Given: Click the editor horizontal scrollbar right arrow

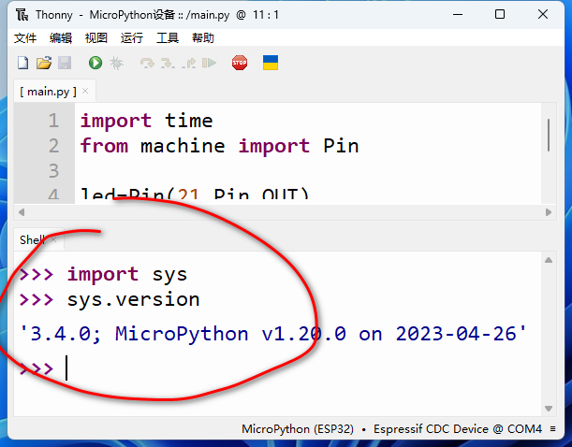Looking at the screenshot, I should tap(549, 212).
